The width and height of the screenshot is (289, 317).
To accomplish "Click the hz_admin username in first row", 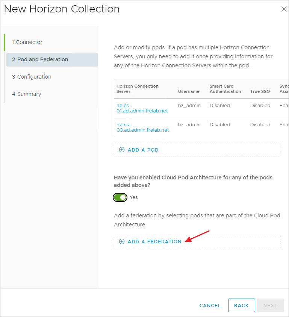I will click(x=189, y=106).
